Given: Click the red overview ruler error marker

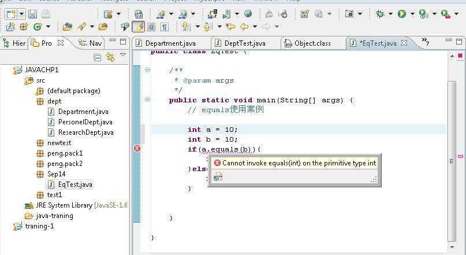Looking at the screenshot, I should [x=460, y=156].
